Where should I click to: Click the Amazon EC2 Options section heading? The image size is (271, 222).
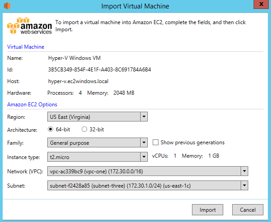point(32,105)
